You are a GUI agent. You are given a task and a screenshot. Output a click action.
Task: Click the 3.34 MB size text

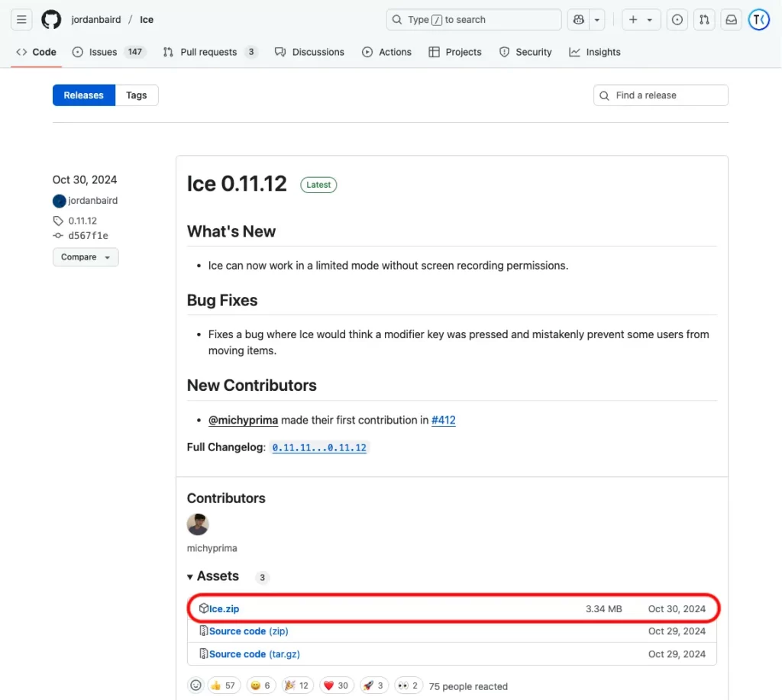[604, 608]
